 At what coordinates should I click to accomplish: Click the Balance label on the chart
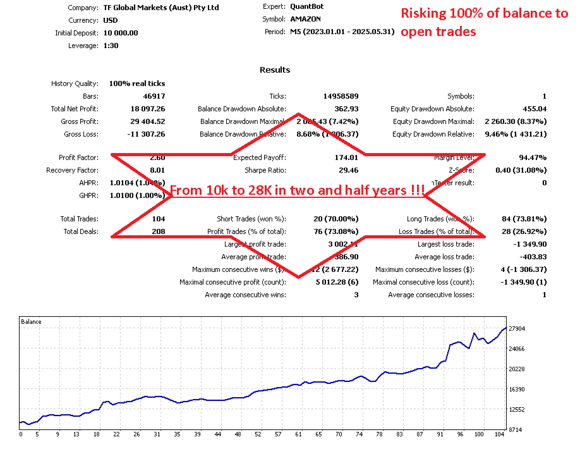30,321
